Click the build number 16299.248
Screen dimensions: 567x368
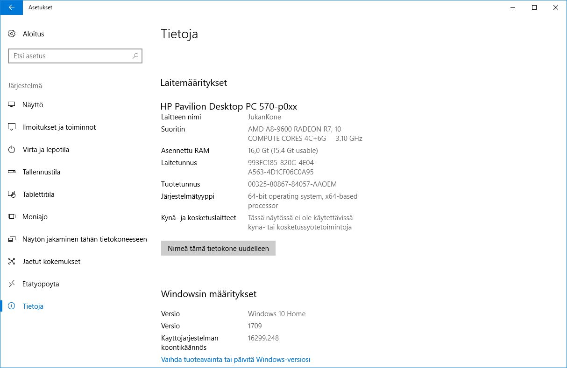point(263,338)
